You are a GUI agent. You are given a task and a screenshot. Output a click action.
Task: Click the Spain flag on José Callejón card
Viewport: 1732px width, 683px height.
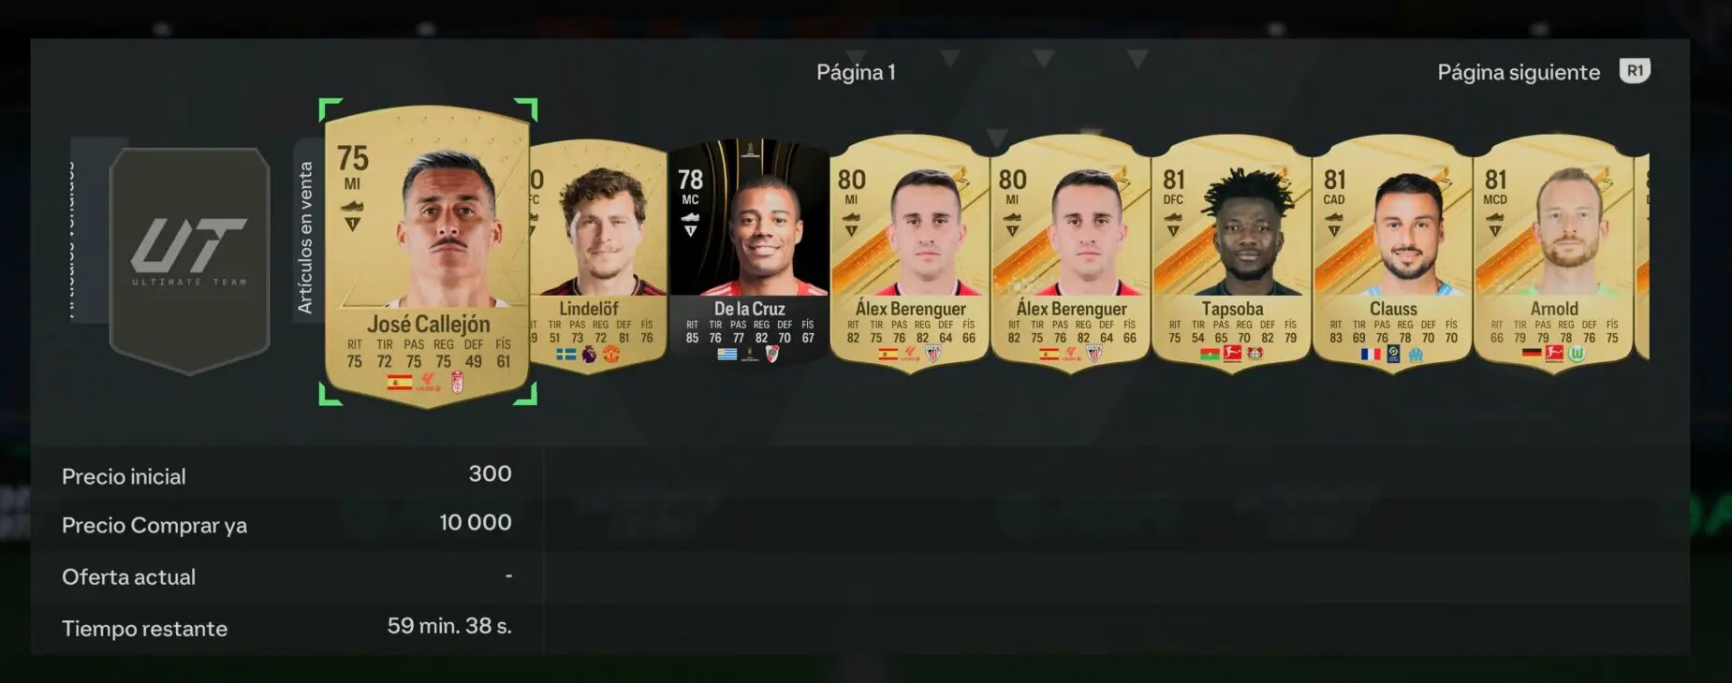pos(400,382)
